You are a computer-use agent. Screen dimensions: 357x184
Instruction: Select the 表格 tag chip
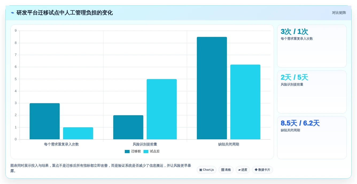(226, 170)
